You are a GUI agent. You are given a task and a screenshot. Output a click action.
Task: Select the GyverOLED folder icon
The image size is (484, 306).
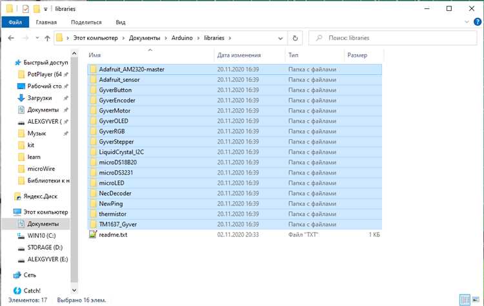(93, 121)
